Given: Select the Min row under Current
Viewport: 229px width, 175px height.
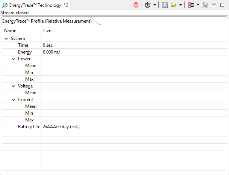Looking at the screenshot, I should [114, 113].
